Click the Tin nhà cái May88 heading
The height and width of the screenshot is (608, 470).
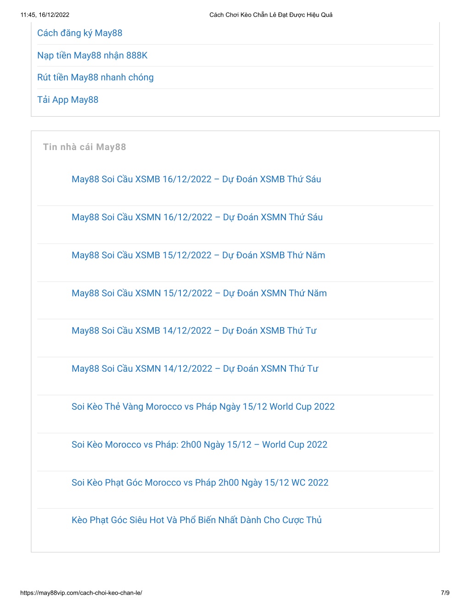pyautogui.click(x=84, y=147)
